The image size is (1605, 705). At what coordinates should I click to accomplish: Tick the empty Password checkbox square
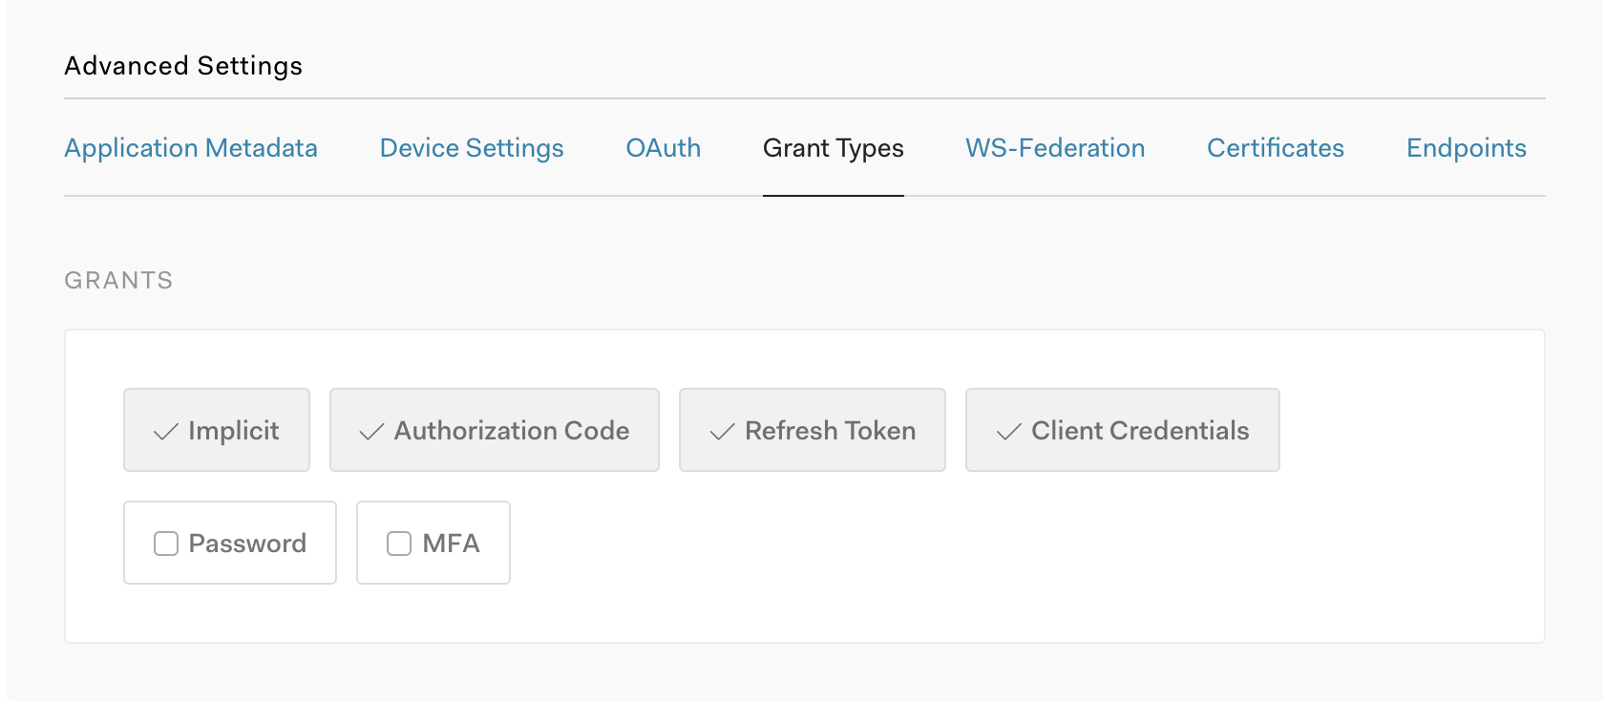pos(166,544)
